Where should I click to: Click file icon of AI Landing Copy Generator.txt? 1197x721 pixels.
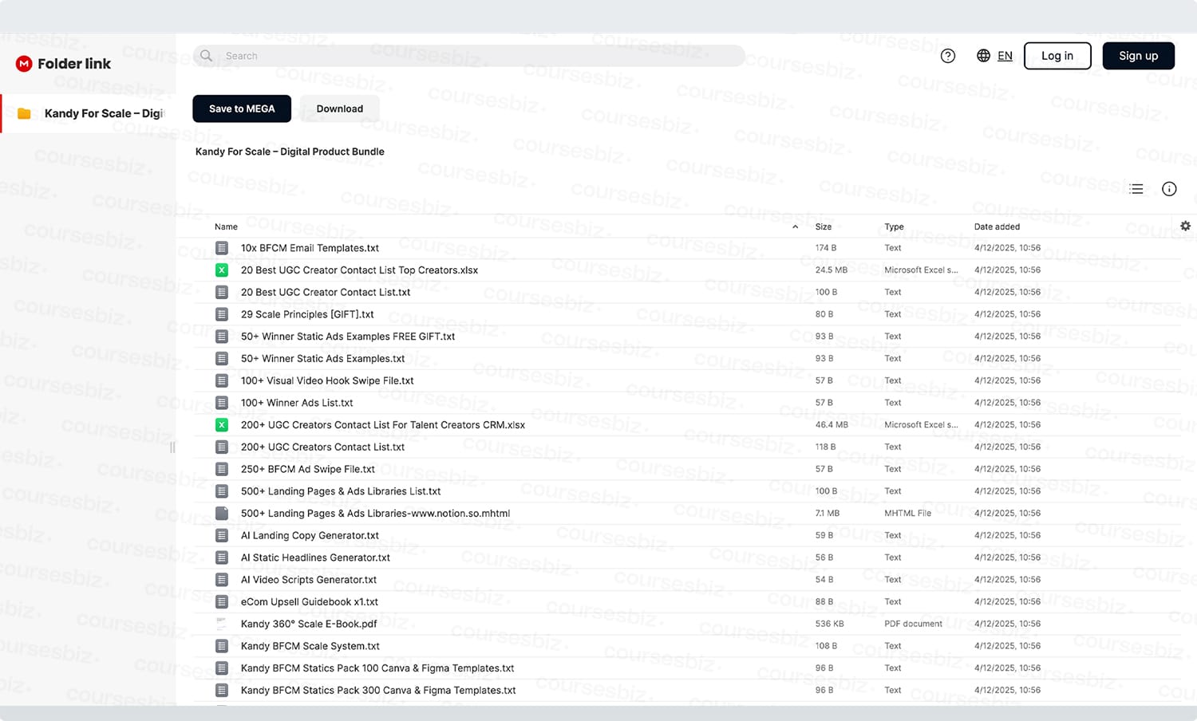click(x=222, y=535)
